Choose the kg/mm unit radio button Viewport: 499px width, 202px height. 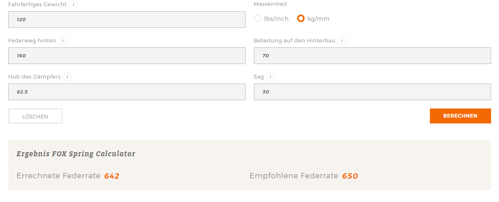(x=301, y=18)
